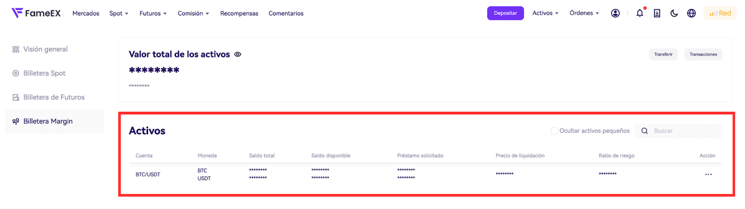This screenshot has width=745, height=209.
Task: Open the Activos dropdown in header
Action: [545, 13]
